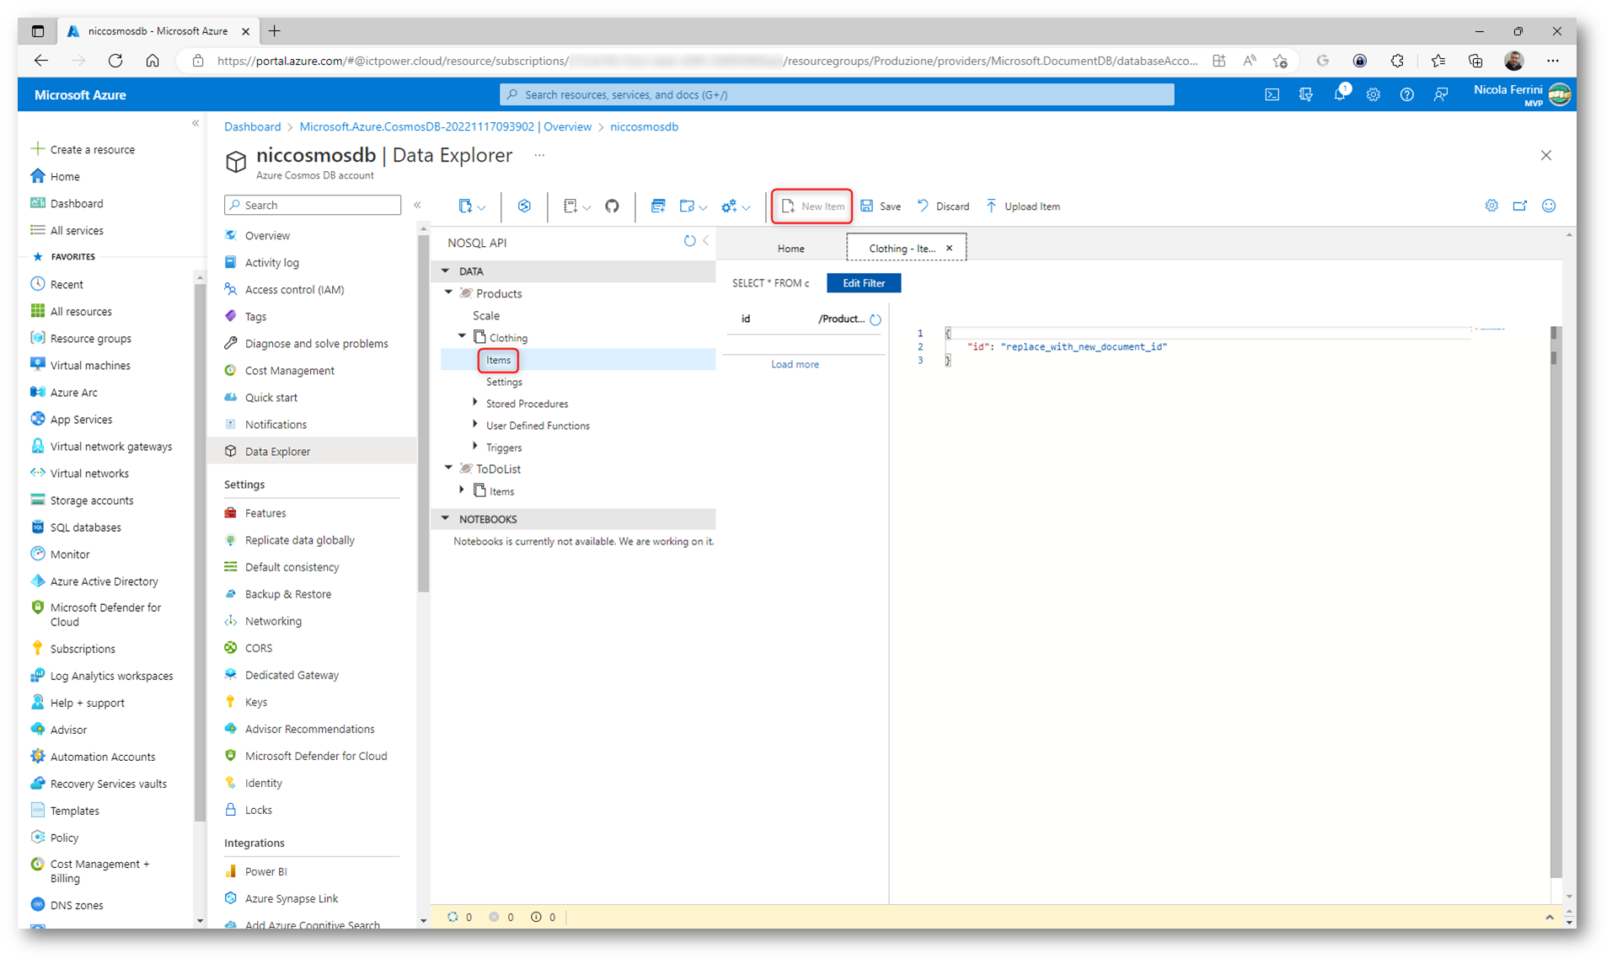Send feedback using smiley face icon
The width and height of the screenshot is (1612, 964).
[1548, 206]
